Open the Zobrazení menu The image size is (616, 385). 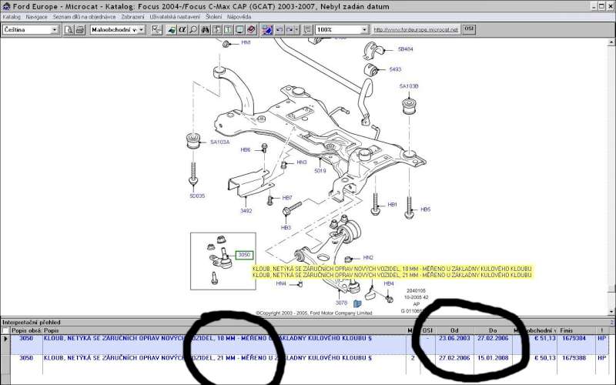click(x=132, y=16)
